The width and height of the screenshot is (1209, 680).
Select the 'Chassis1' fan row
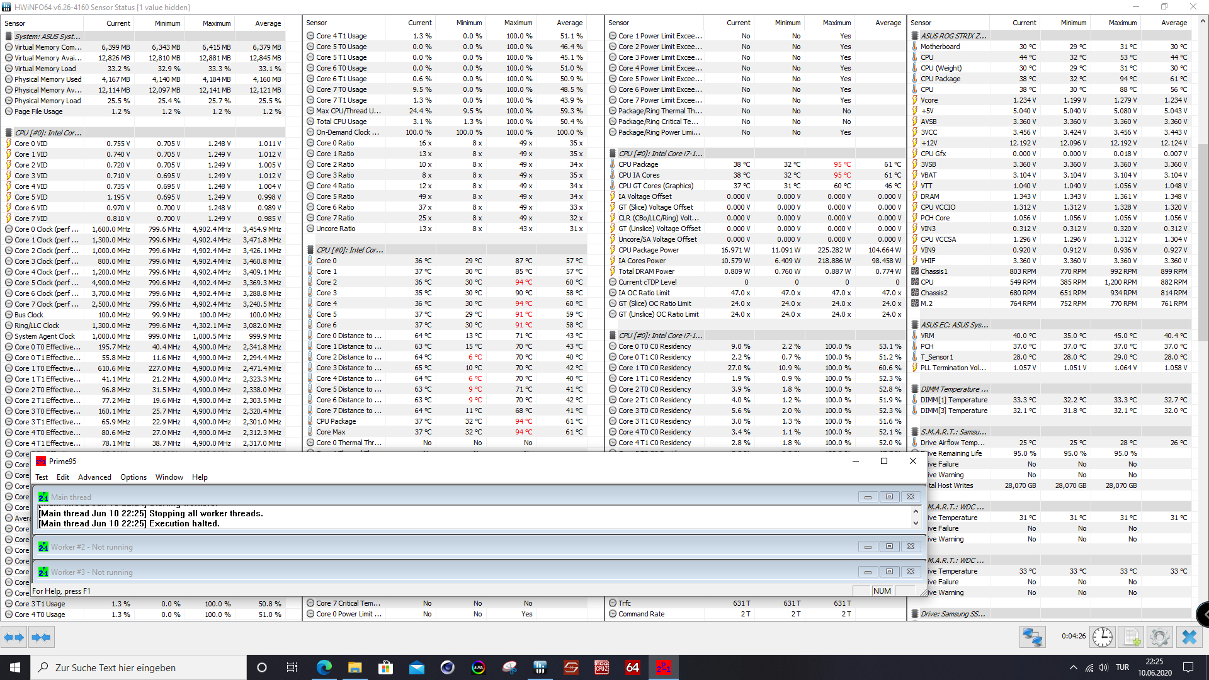pos(1050,271)
